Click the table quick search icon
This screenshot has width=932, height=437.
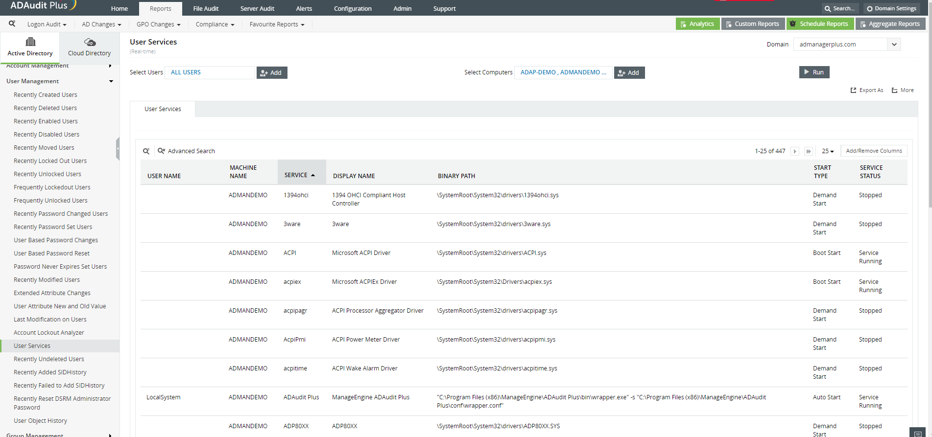pos(146,151)
